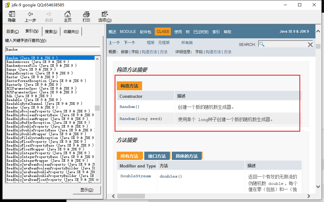The height and width of the screenshot is (202, 324).
Task: Click content pane scroll-down arrow
Action: (x=318, y=186)
